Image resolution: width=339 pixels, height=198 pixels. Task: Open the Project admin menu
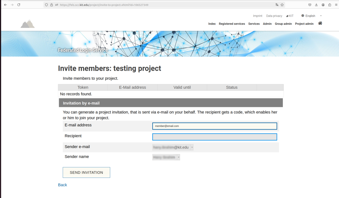point(304,24)
